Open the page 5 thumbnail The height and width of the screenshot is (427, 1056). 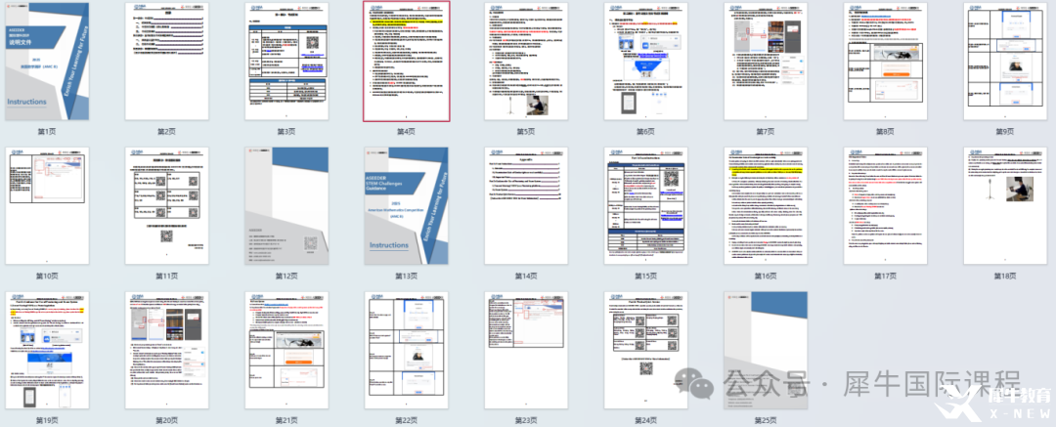(525, 60)
